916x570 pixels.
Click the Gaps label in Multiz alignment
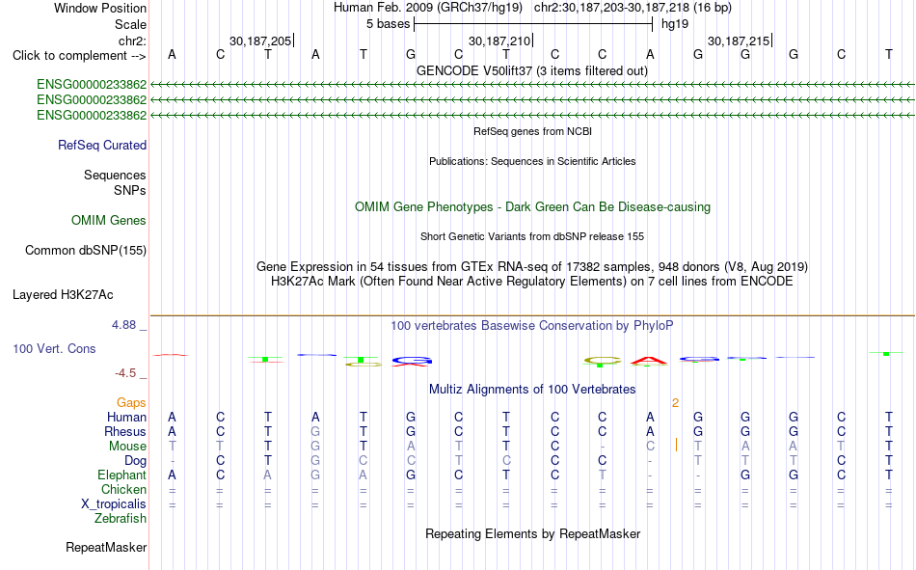tap(131, 402)
